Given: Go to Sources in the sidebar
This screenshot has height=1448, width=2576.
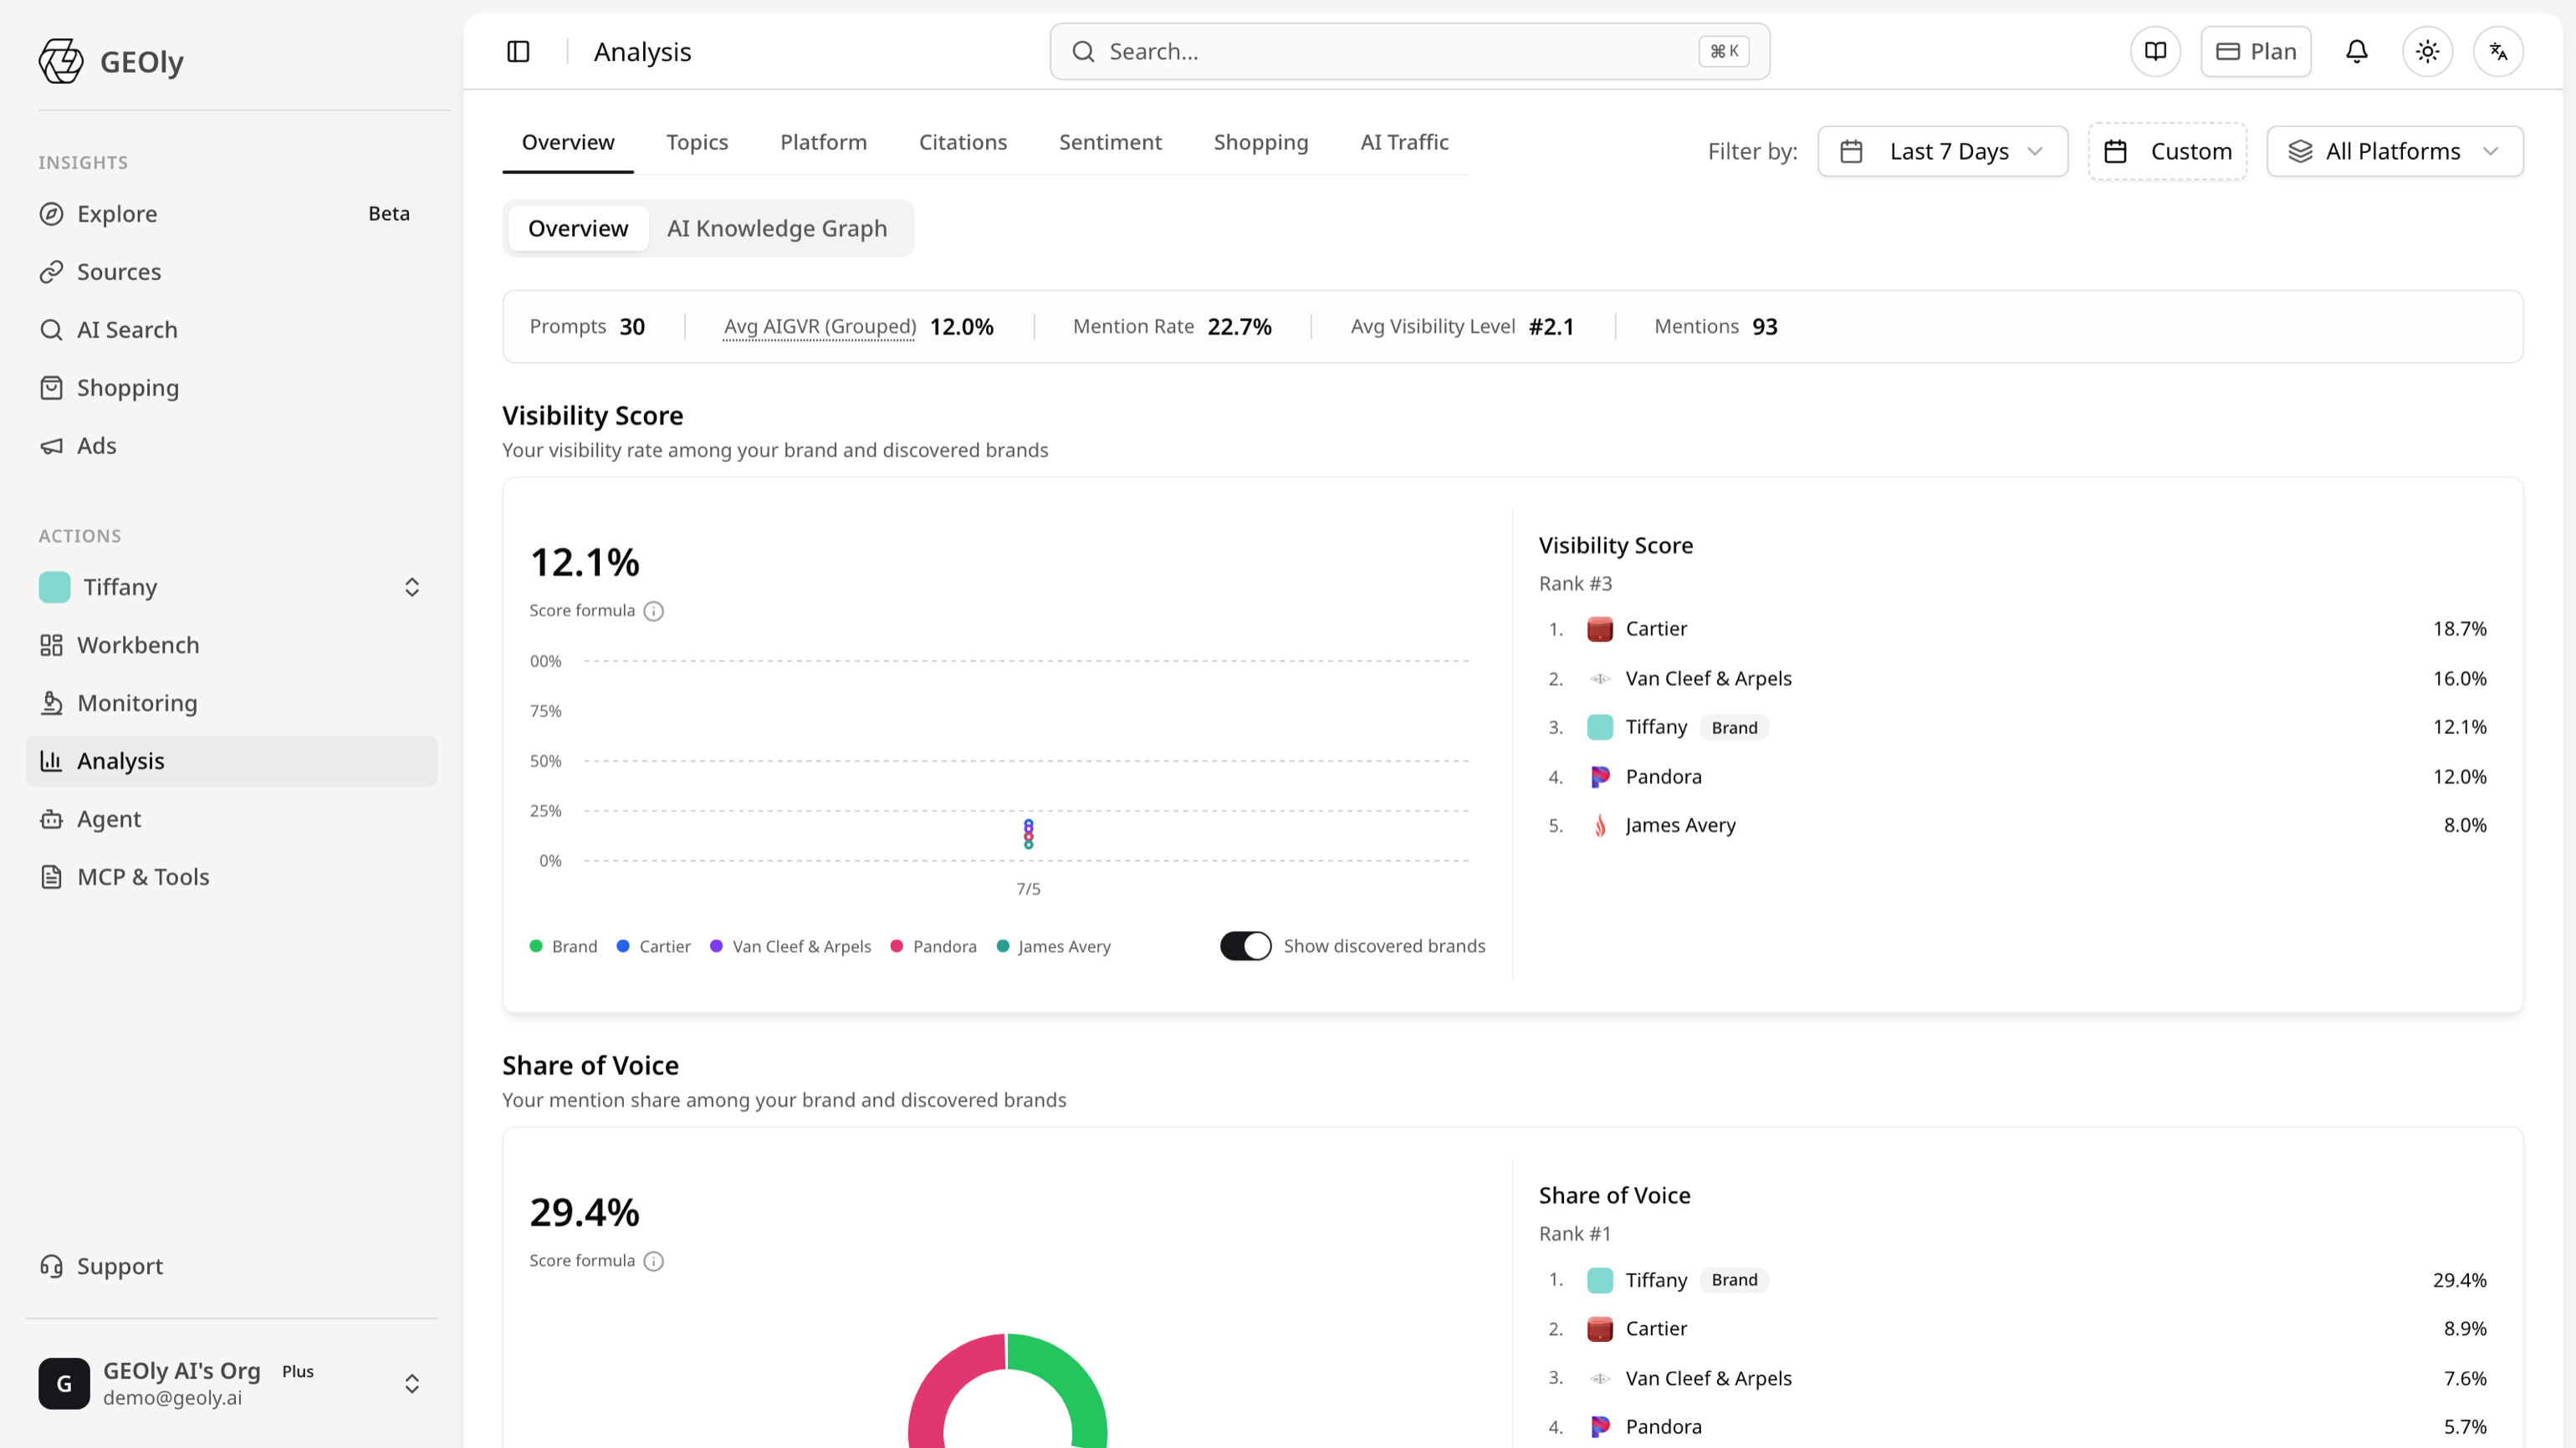Looking at the screenshot, I should (x=232, y=272).
